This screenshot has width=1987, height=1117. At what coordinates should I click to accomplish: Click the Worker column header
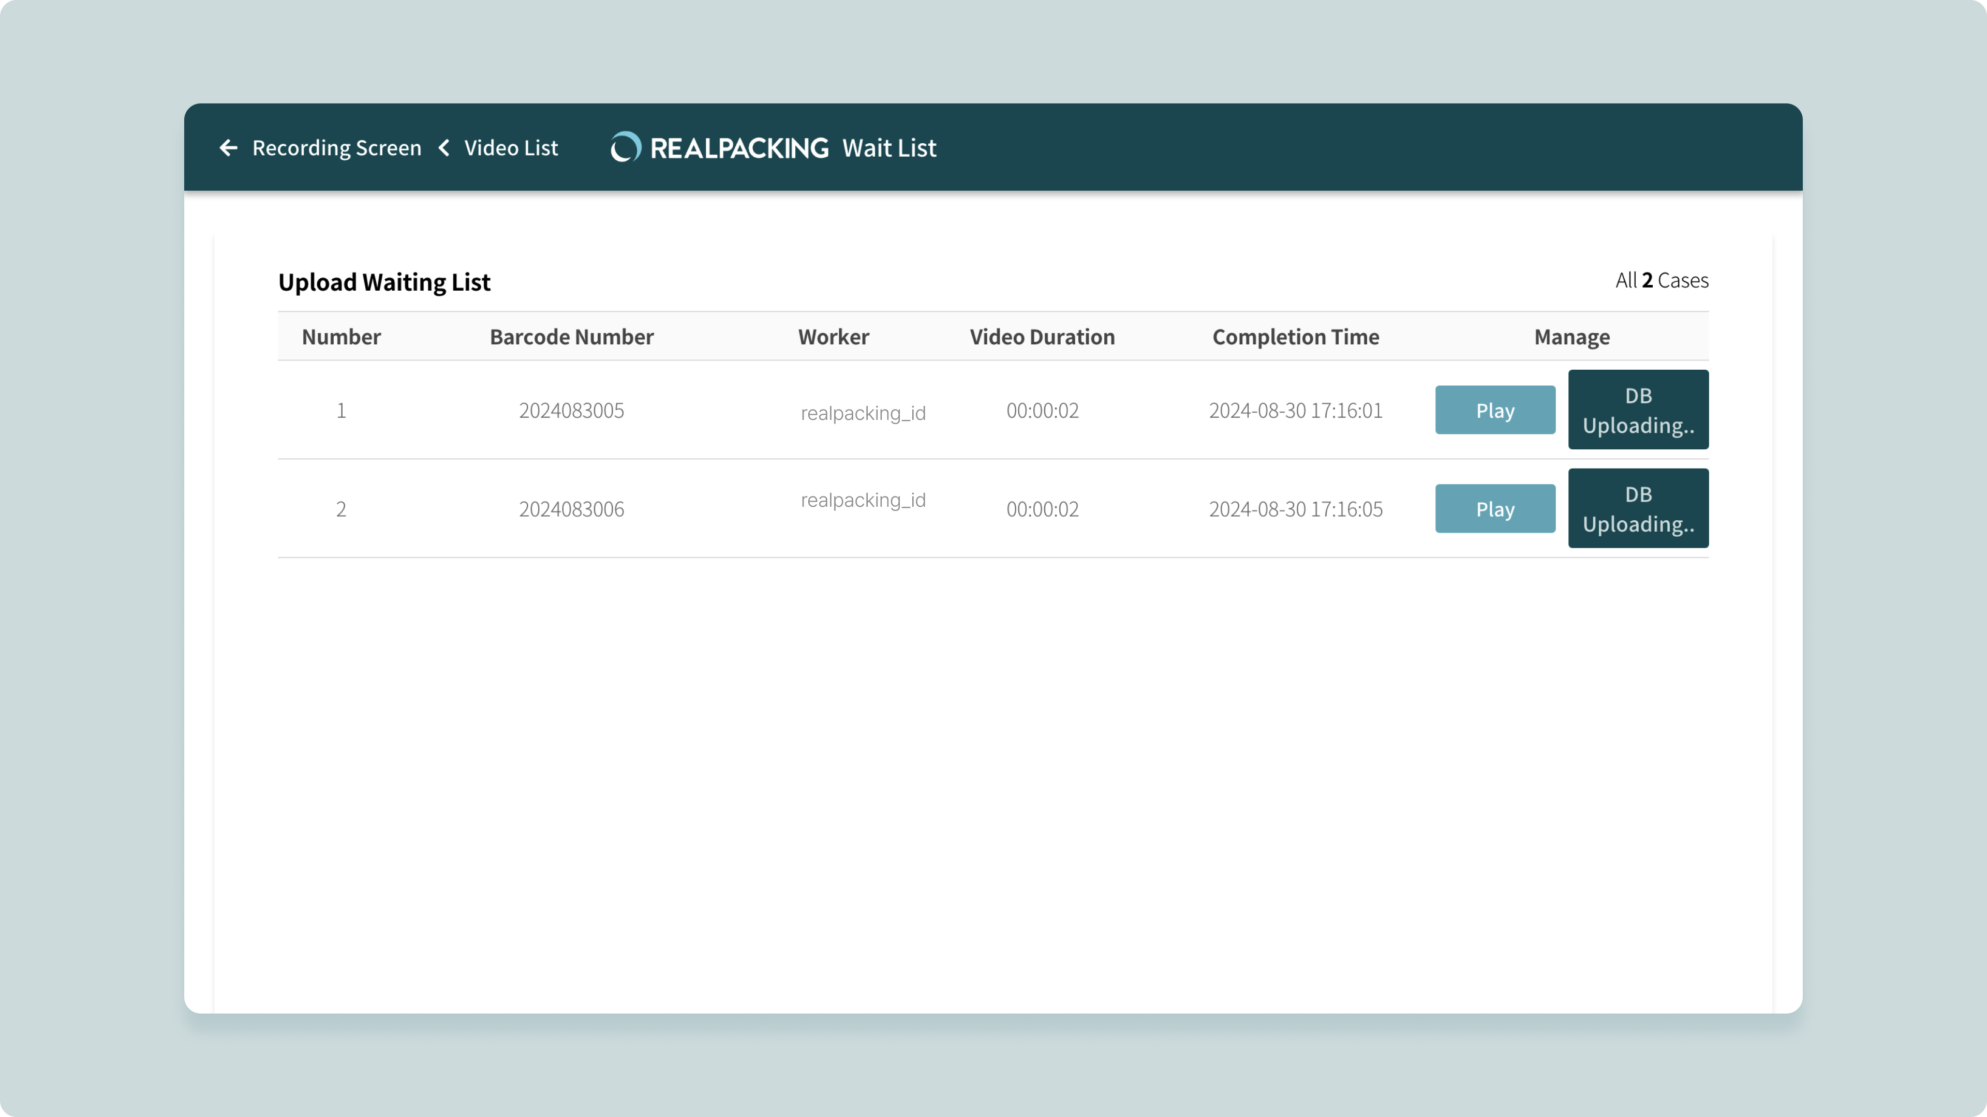pos(833,337)
